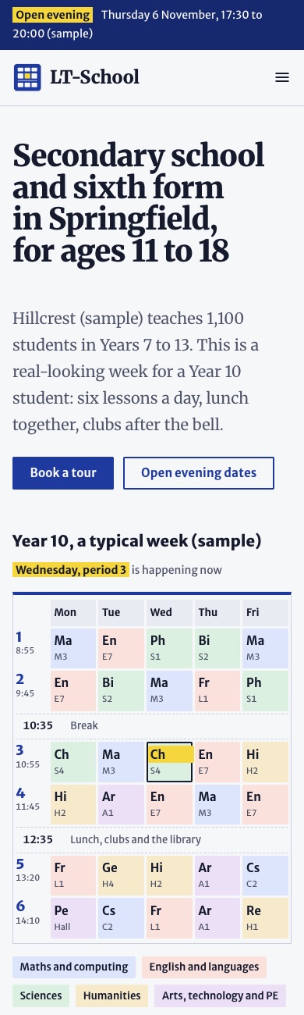Open the hamburger navigation menu

click(x=282, y=77)
